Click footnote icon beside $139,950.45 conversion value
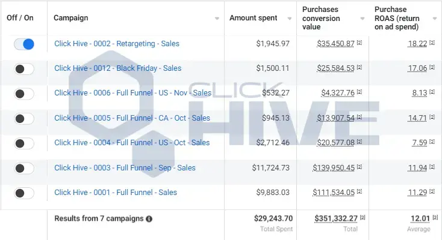The width and height of the screenshot is (442, 240). [x=359, y=167]
